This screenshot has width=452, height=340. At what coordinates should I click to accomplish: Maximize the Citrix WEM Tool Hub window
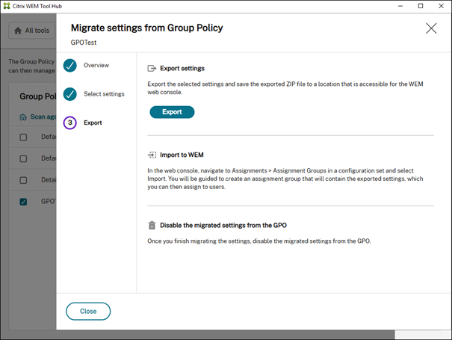421,6
